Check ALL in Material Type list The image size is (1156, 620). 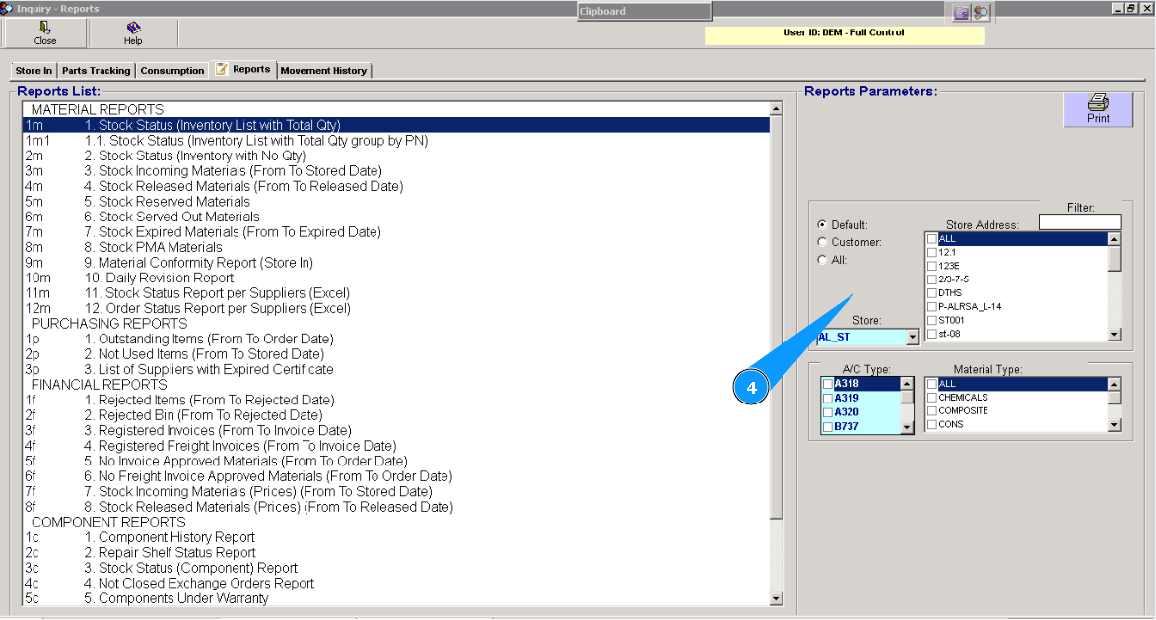(x=932, y=385)
